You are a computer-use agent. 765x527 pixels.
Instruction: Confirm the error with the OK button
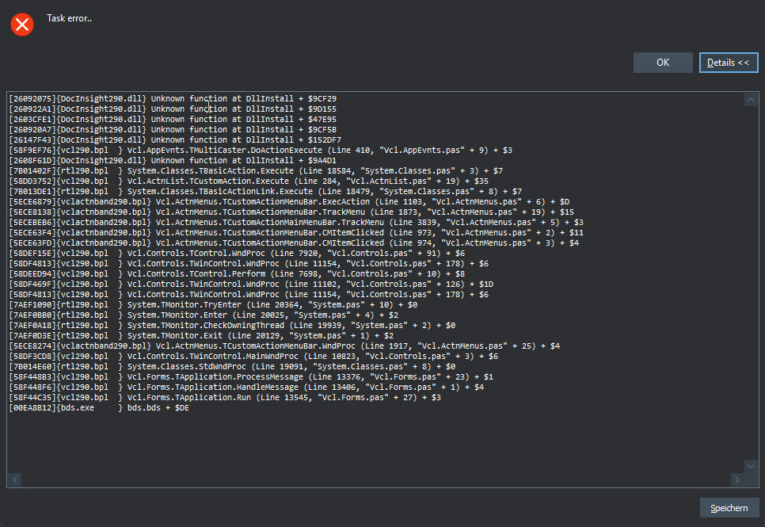(x=663, y=63)
